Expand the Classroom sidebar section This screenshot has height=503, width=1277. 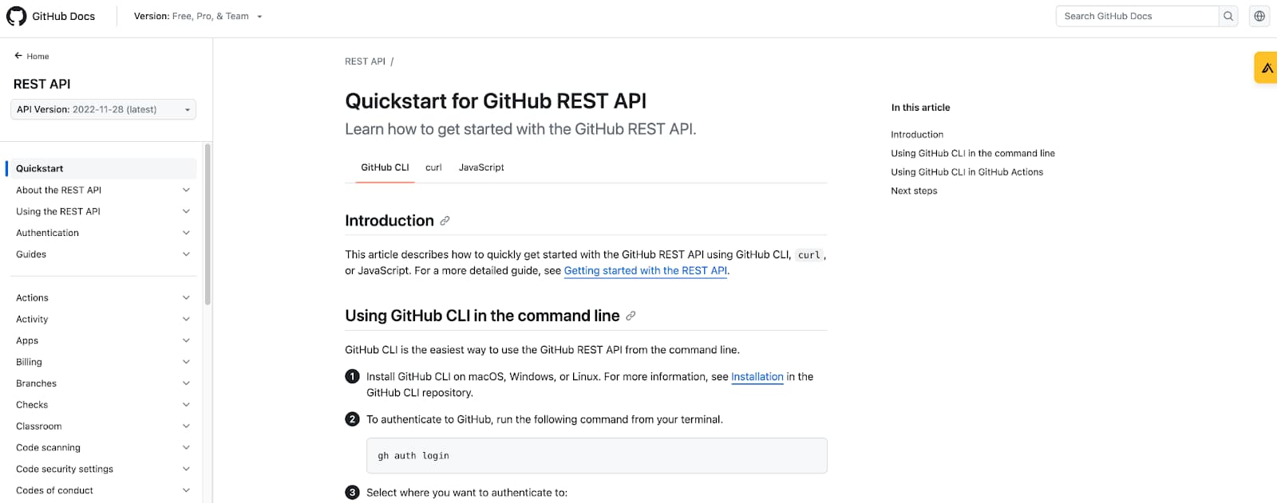click(x=186, y=426)
